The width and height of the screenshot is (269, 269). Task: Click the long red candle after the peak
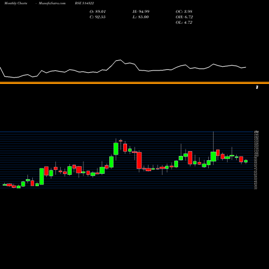[139, 160]
